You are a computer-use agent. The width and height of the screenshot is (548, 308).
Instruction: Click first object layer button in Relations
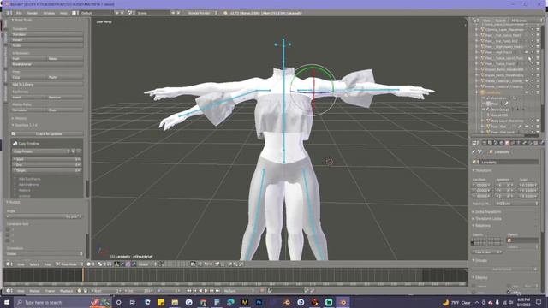474,240
